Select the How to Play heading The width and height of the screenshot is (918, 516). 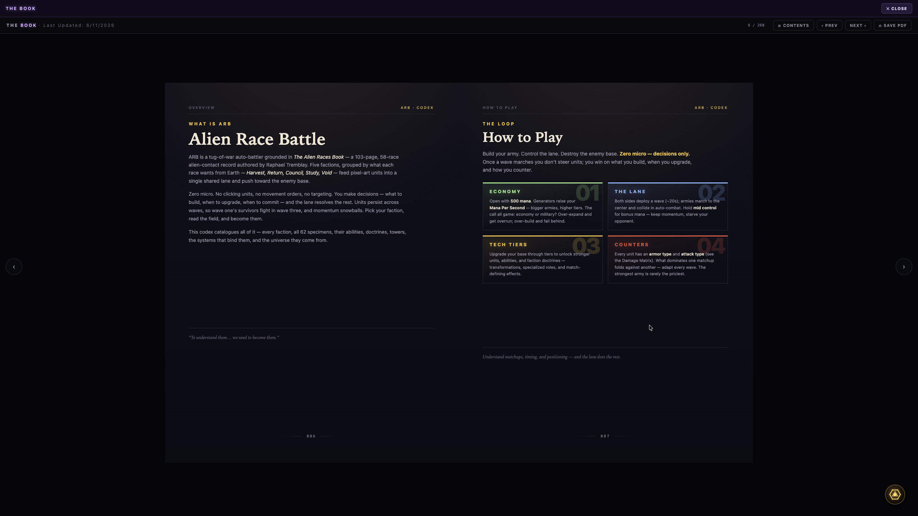[x=522, y=137]
